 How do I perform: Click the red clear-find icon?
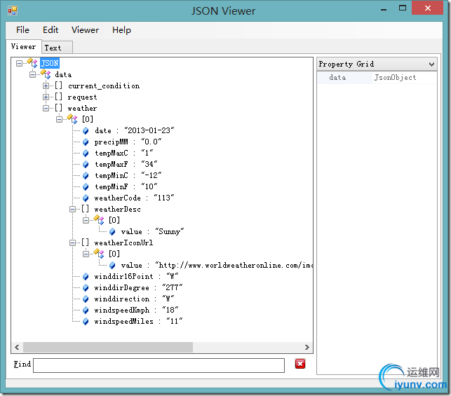(x=300, y=364)
